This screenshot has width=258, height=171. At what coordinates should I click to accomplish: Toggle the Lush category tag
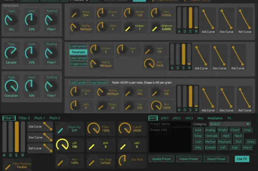click(x=198, y=142)
